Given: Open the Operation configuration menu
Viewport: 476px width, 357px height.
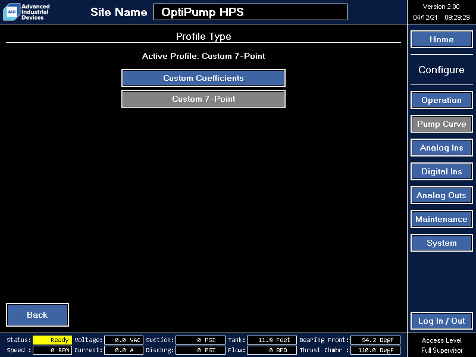Looking at the screenshot, I should (441, 100).
